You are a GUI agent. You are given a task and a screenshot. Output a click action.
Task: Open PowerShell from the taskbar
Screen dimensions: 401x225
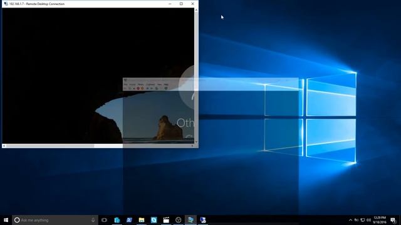[x=129, y=220]
